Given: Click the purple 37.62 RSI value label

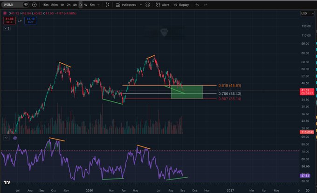Looking at the screenshot, I should coord(305,175).
